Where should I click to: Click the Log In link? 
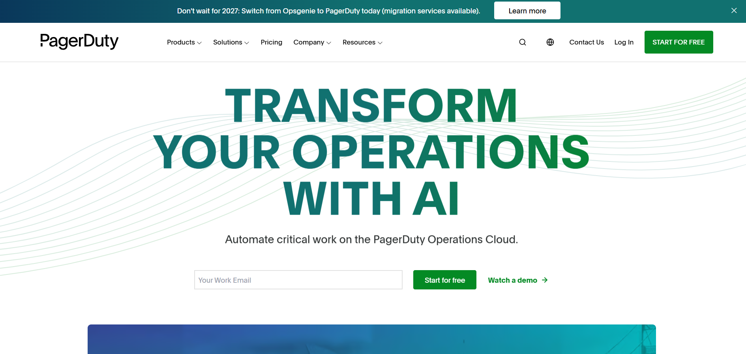624,42
